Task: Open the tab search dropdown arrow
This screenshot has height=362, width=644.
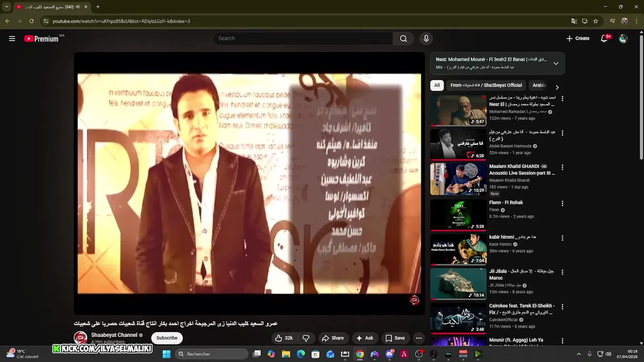Action: pyautogui.click(x=7, y=7)
